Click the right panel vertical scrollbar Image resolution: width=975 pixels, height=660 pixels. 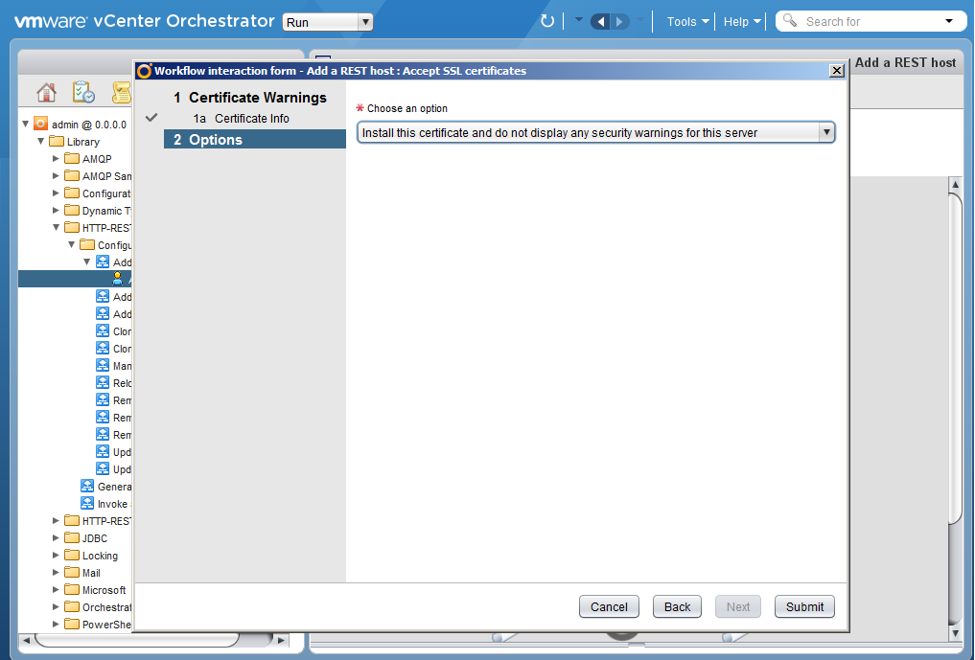(955, 358)
